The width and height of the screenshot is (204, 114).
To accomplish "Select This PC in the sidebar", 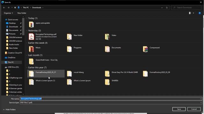I will 11,62.
